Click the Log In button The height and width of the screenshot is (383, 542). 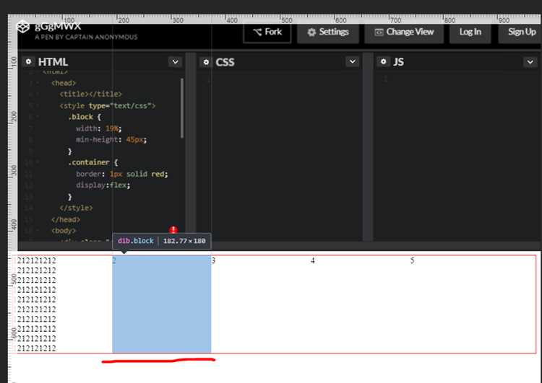click(x=470, y=32)
